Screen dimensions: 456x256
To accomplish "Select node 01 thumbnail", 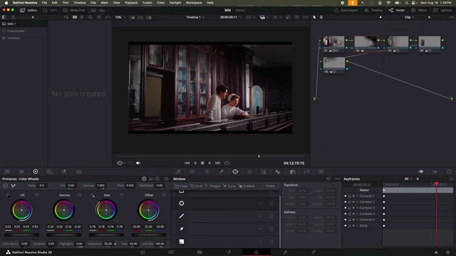I will [x=333, y=41].
